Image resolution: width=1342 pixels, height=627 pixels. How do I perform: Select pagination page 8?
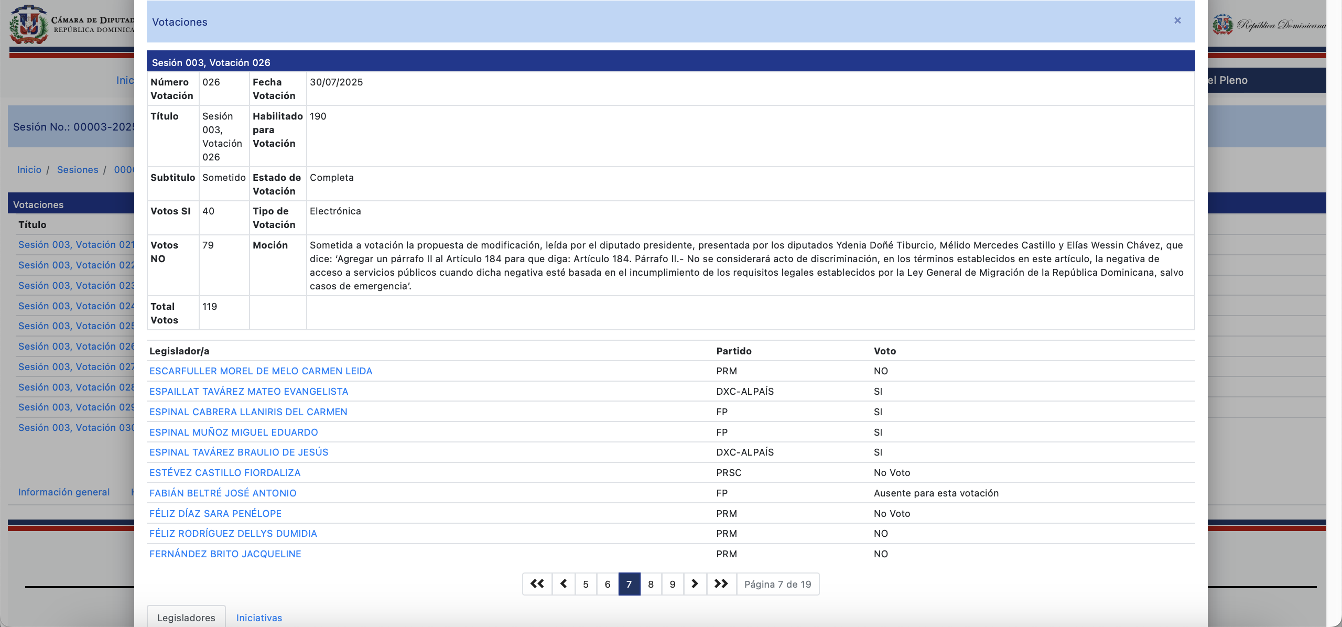(651, 584)
